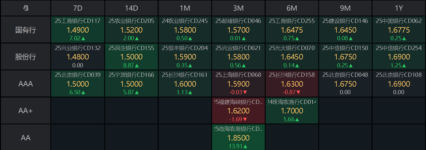
Task: Open the 25农业银行CD205 cell
Action: click(x=131, y=30)
